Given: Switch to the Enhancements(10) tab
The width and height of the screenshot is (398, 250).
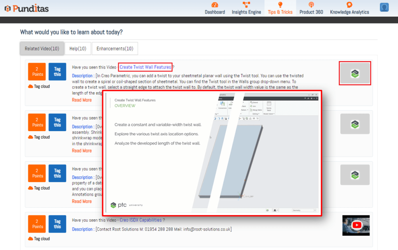Looking at the screenshot, I should pos(115,49).
